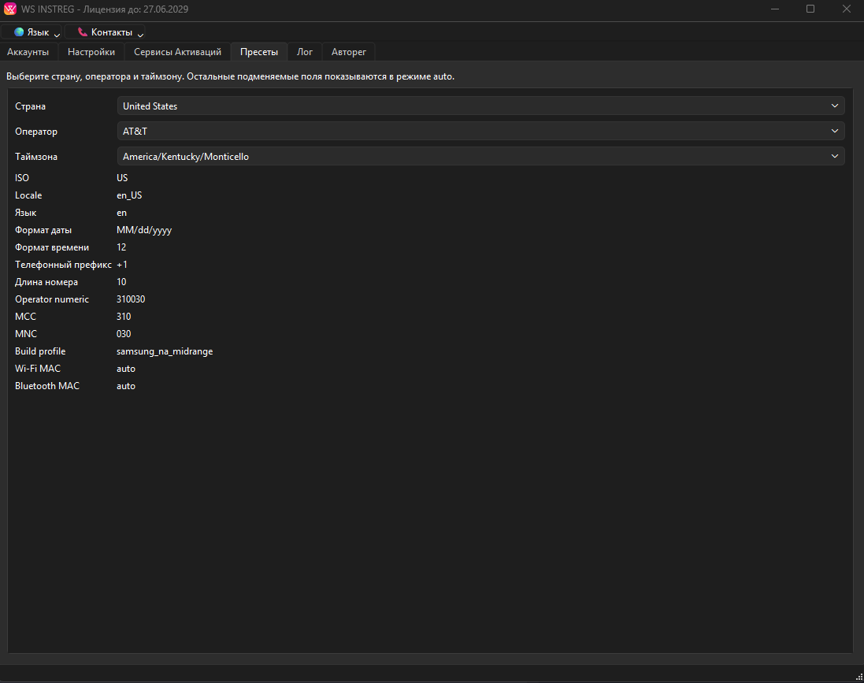The image size is (864, 683).
Task: Click the ISO value US
Action: [122, 178]
